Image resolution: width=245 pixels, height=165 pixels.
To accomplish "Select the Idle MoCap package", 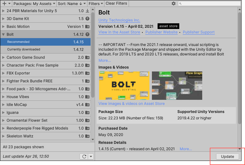I will [46, 105].
